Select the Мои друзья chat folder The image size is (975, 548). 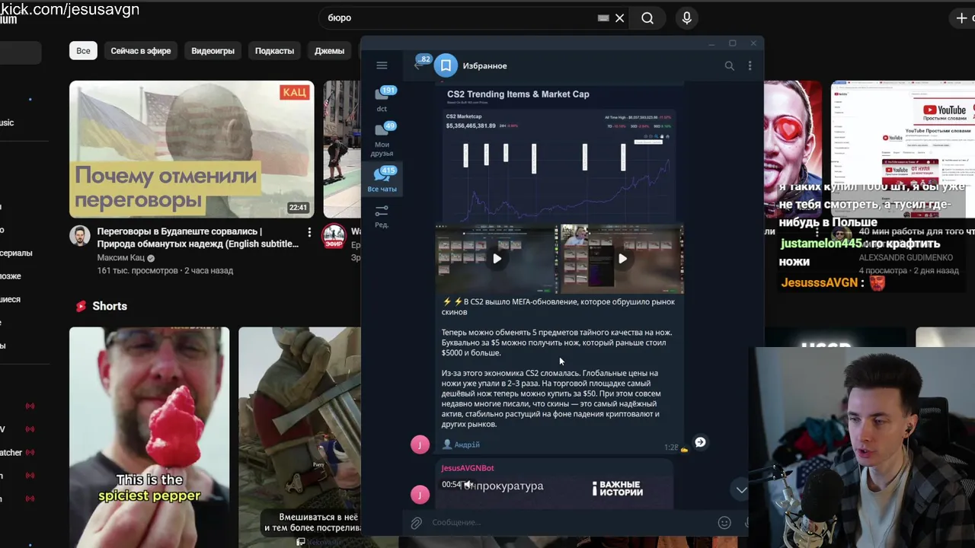tap(382, 137)
